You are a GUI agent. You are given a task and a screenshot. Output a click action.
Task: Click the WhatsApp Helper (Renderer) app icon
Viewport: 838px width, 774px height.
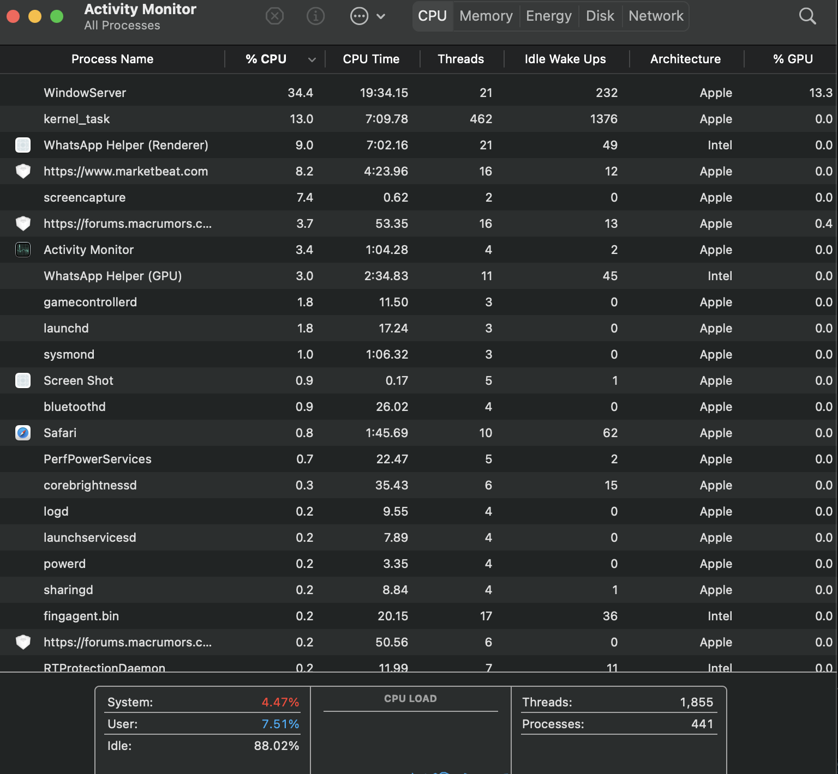[23, 145]
